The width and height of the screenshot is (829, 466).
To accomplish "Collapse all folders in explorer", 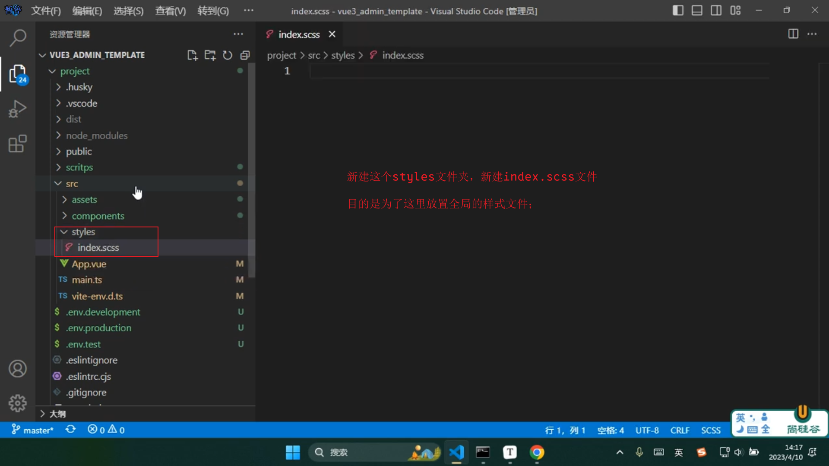I will pos(245,55).
